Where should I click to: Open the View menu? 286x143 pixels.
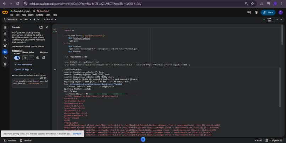click(x=24, y=15)
